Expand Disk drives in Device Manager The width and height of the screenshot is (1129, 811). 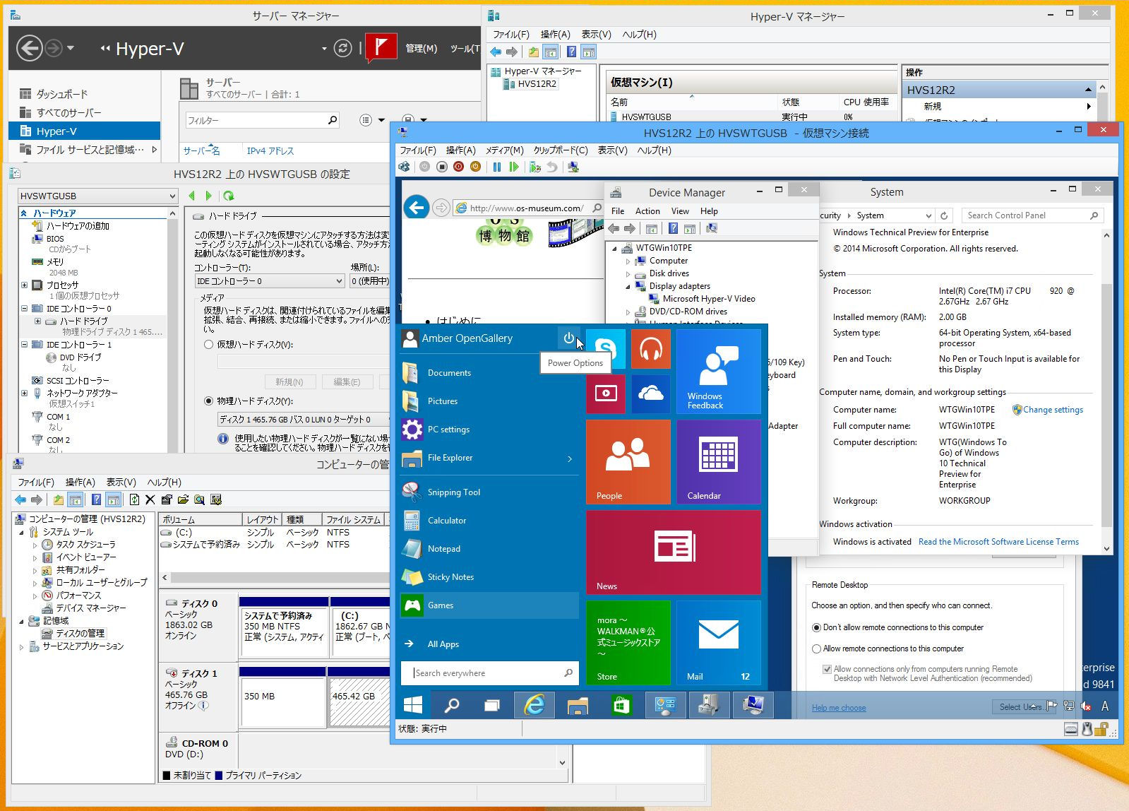628,273
